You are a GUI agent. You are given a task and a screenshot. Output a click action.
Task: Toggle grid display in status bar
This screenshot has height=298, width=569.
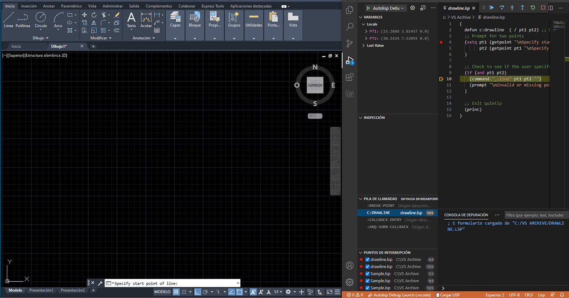pyautogui.click(x=176, y=292)
